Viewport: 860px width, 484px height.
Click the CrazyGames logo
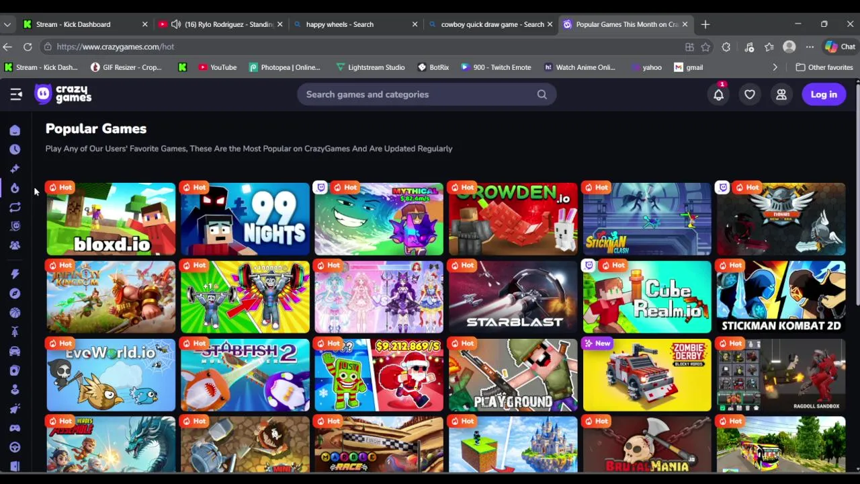tap(63, 94)
